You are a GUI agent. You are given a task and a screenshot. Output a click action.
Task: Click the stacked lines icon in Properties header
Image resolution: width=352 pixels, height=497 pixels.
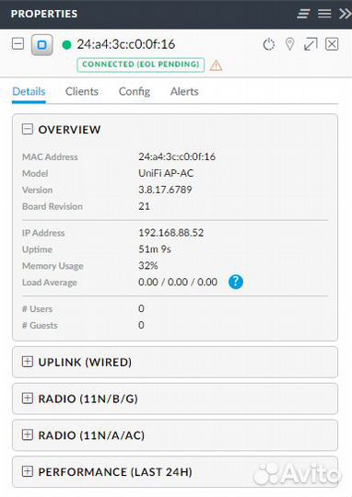coord(303,14)
